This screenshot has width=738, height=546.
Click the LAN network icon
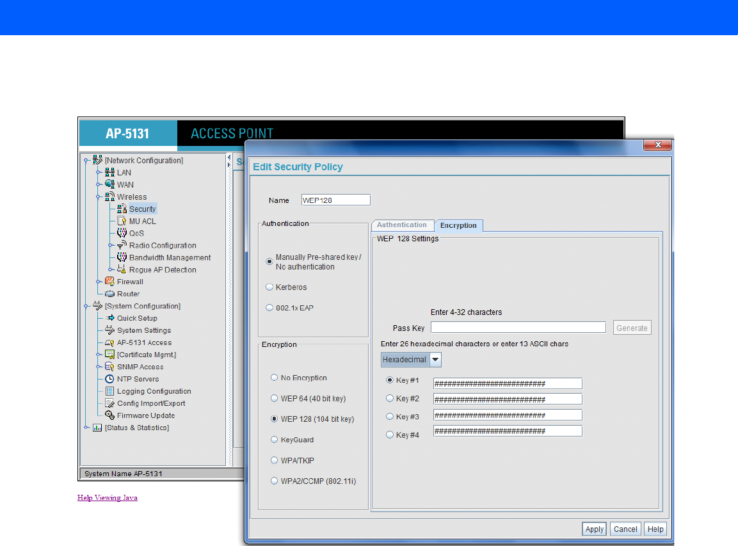coord(109,172)
